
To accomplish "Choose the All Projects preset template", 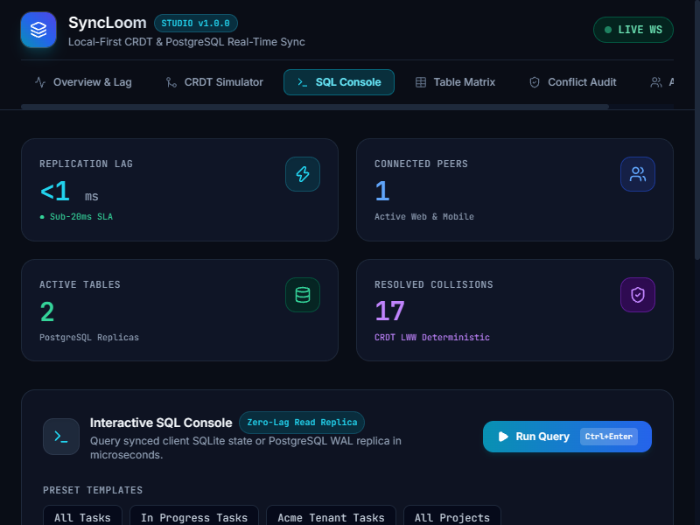I will [x=452, y=517].
